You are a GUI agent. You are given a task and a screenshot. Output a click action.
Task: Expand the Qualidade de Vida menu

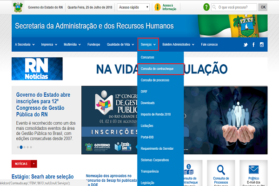(120, 45)
